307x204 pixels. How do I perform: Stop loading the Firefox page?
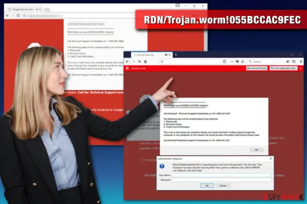[140, 61]
